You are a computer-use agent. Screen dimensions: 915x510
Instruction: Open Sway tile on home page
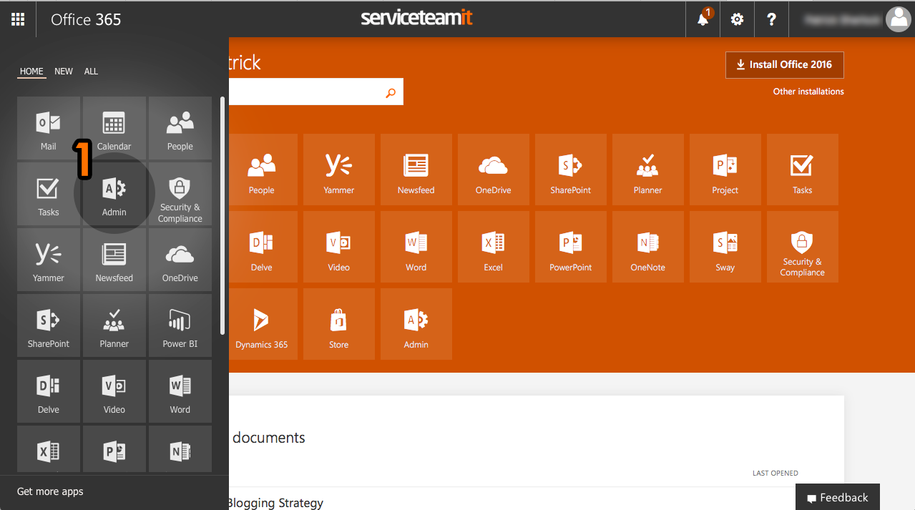click(725, 247)
